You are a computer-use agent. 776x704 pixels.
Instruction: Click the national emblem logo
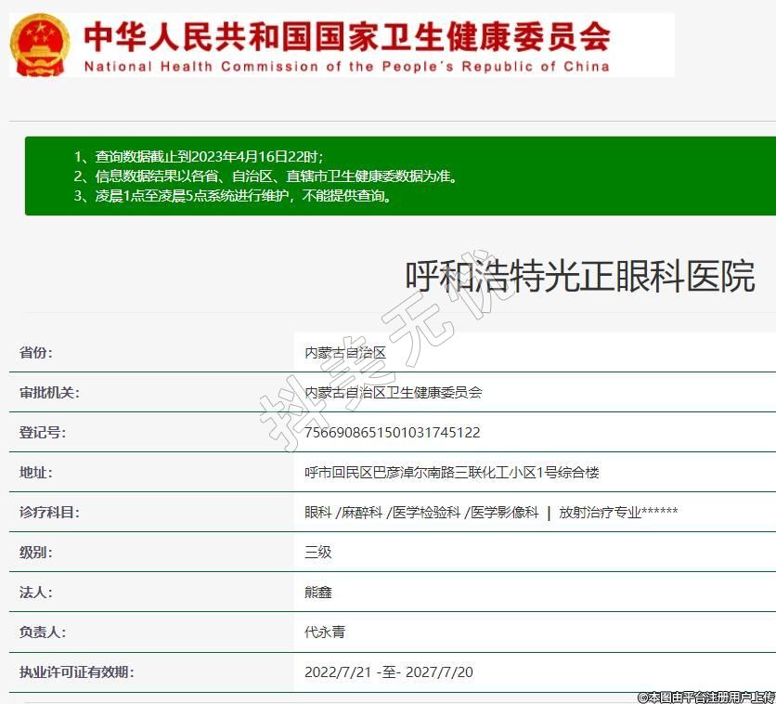tap(40, 45)
